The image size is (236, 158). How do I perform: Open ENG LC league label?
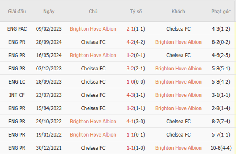[x=17, y=82]
